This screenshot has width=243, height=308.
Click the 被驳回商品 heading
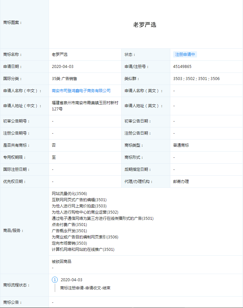click(62, 262)
